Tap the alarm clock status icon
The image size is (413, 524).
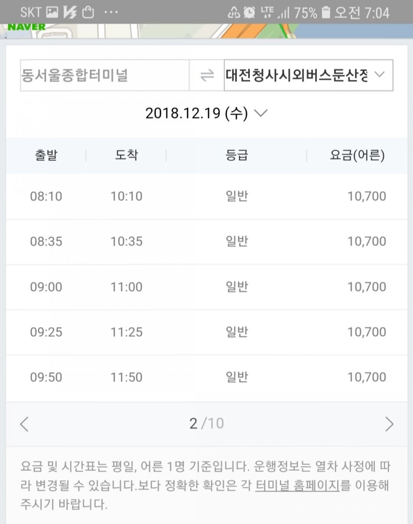pos(249,13)
